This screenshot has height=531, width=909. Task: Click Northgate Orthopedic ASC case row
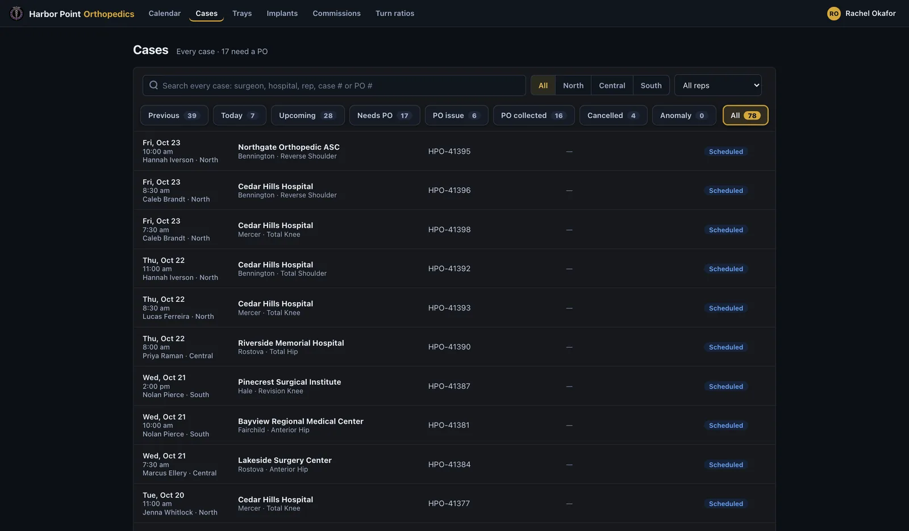click(454, 151)
